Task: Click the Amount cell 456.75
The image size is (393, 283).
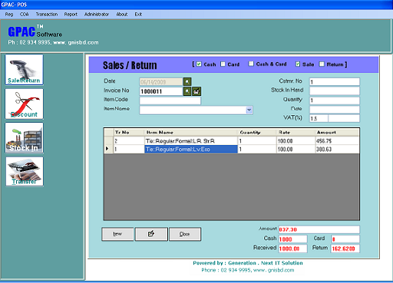Action: pyautogui.click(x=337, y=141)
